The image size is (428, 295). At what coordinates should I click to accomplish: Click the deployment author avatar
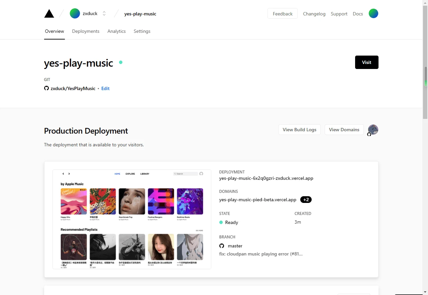[x=373, y=130]
